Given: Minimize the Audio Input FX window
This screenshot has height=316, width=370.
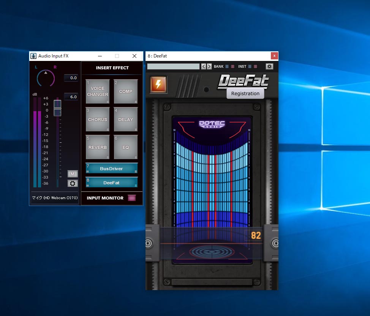Looking at the screenshot, I should pyautogui.click(x=100, y=56).
